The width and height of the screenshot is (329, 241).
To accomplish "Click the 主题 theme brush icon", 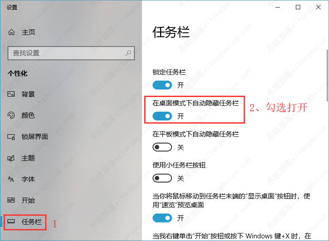I will pos(11,158).
